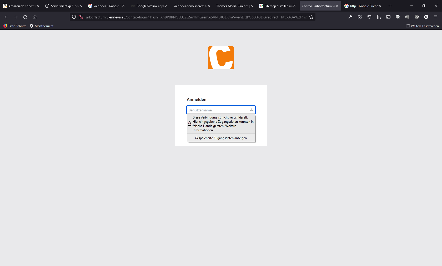Reload the current page
This screenshot has width=442, height=266.
click(x=25, y=17)
